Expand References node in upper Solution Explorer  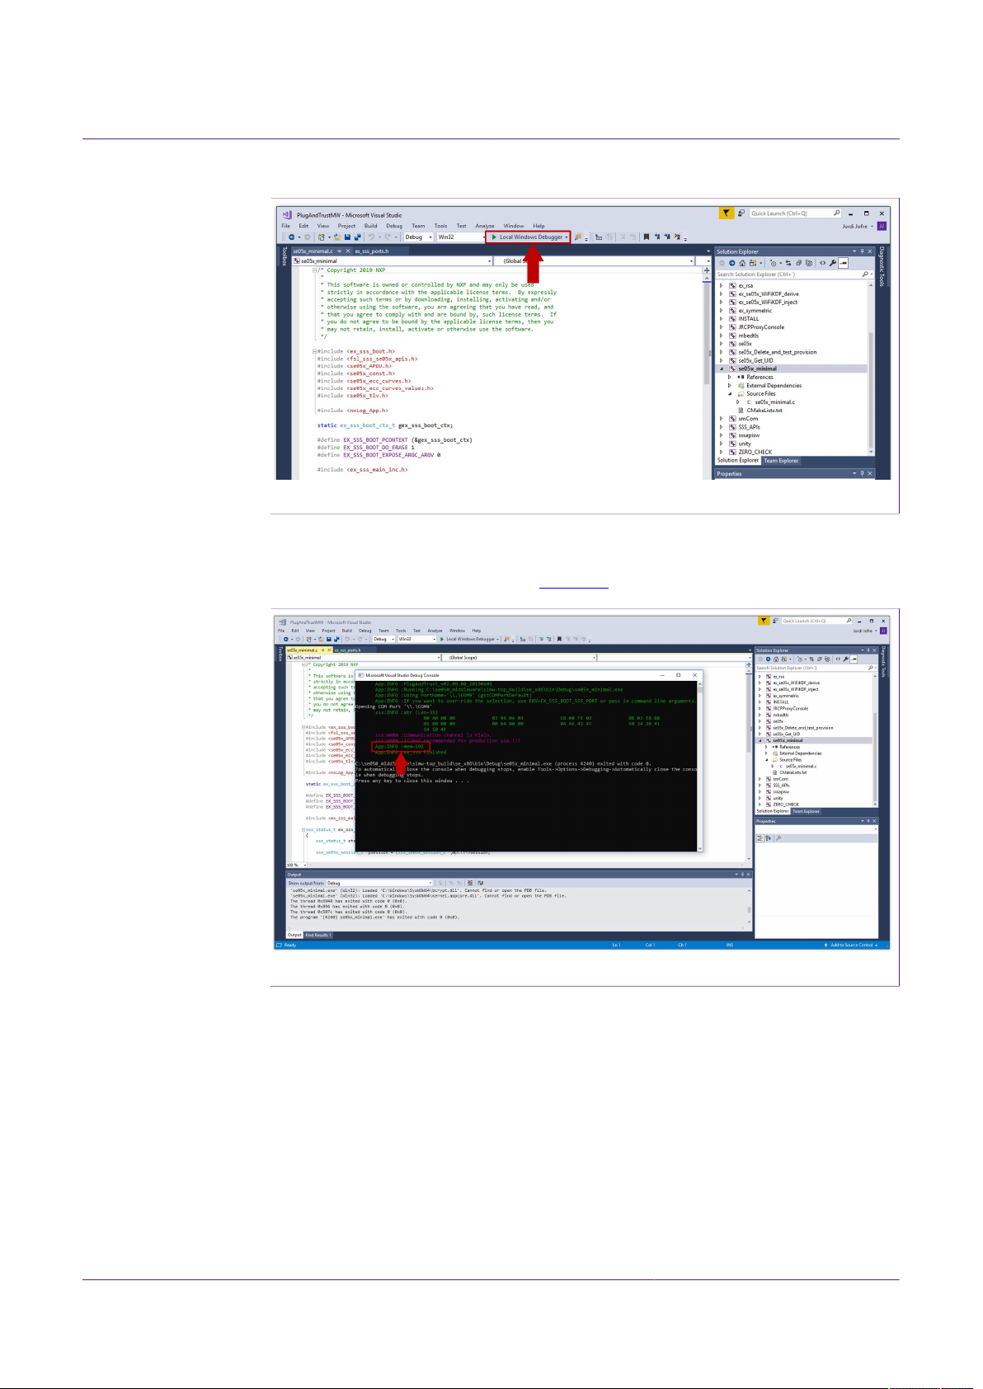click(x=730, y=378)
